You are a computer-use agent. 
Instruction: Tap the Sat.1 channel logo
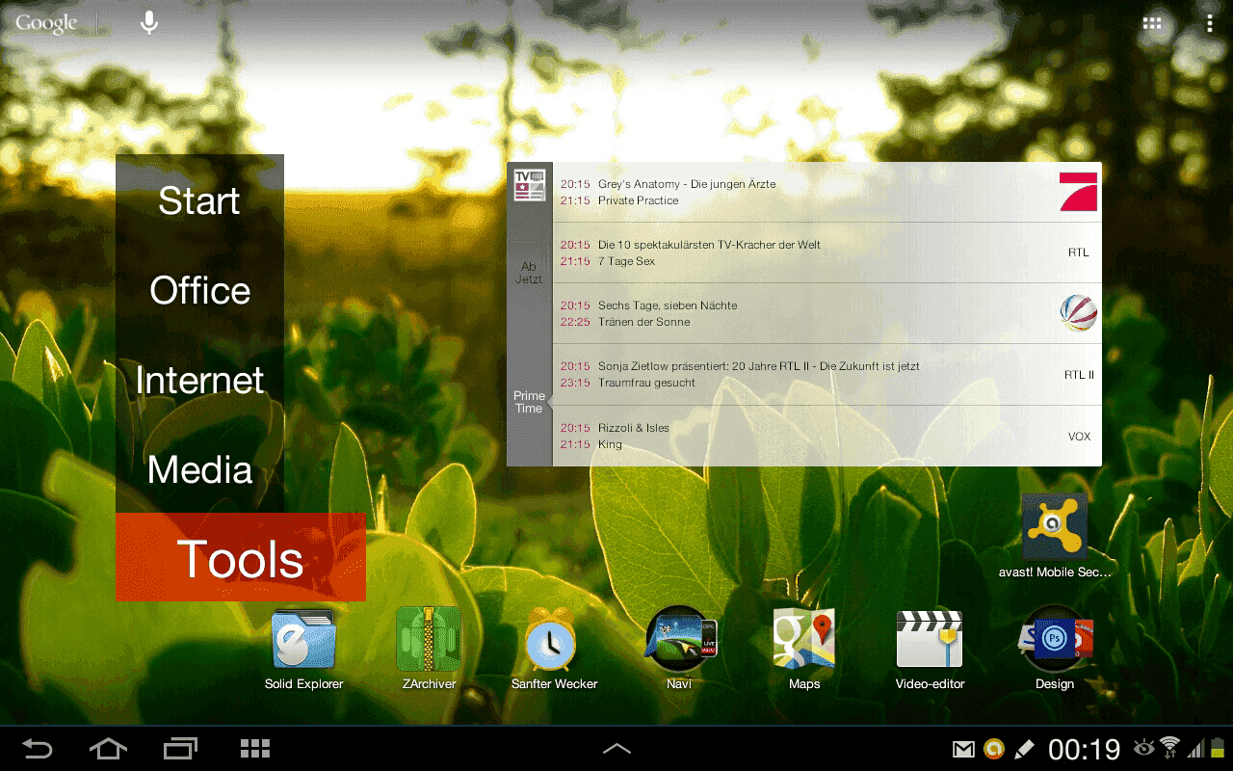[1079, 313]
